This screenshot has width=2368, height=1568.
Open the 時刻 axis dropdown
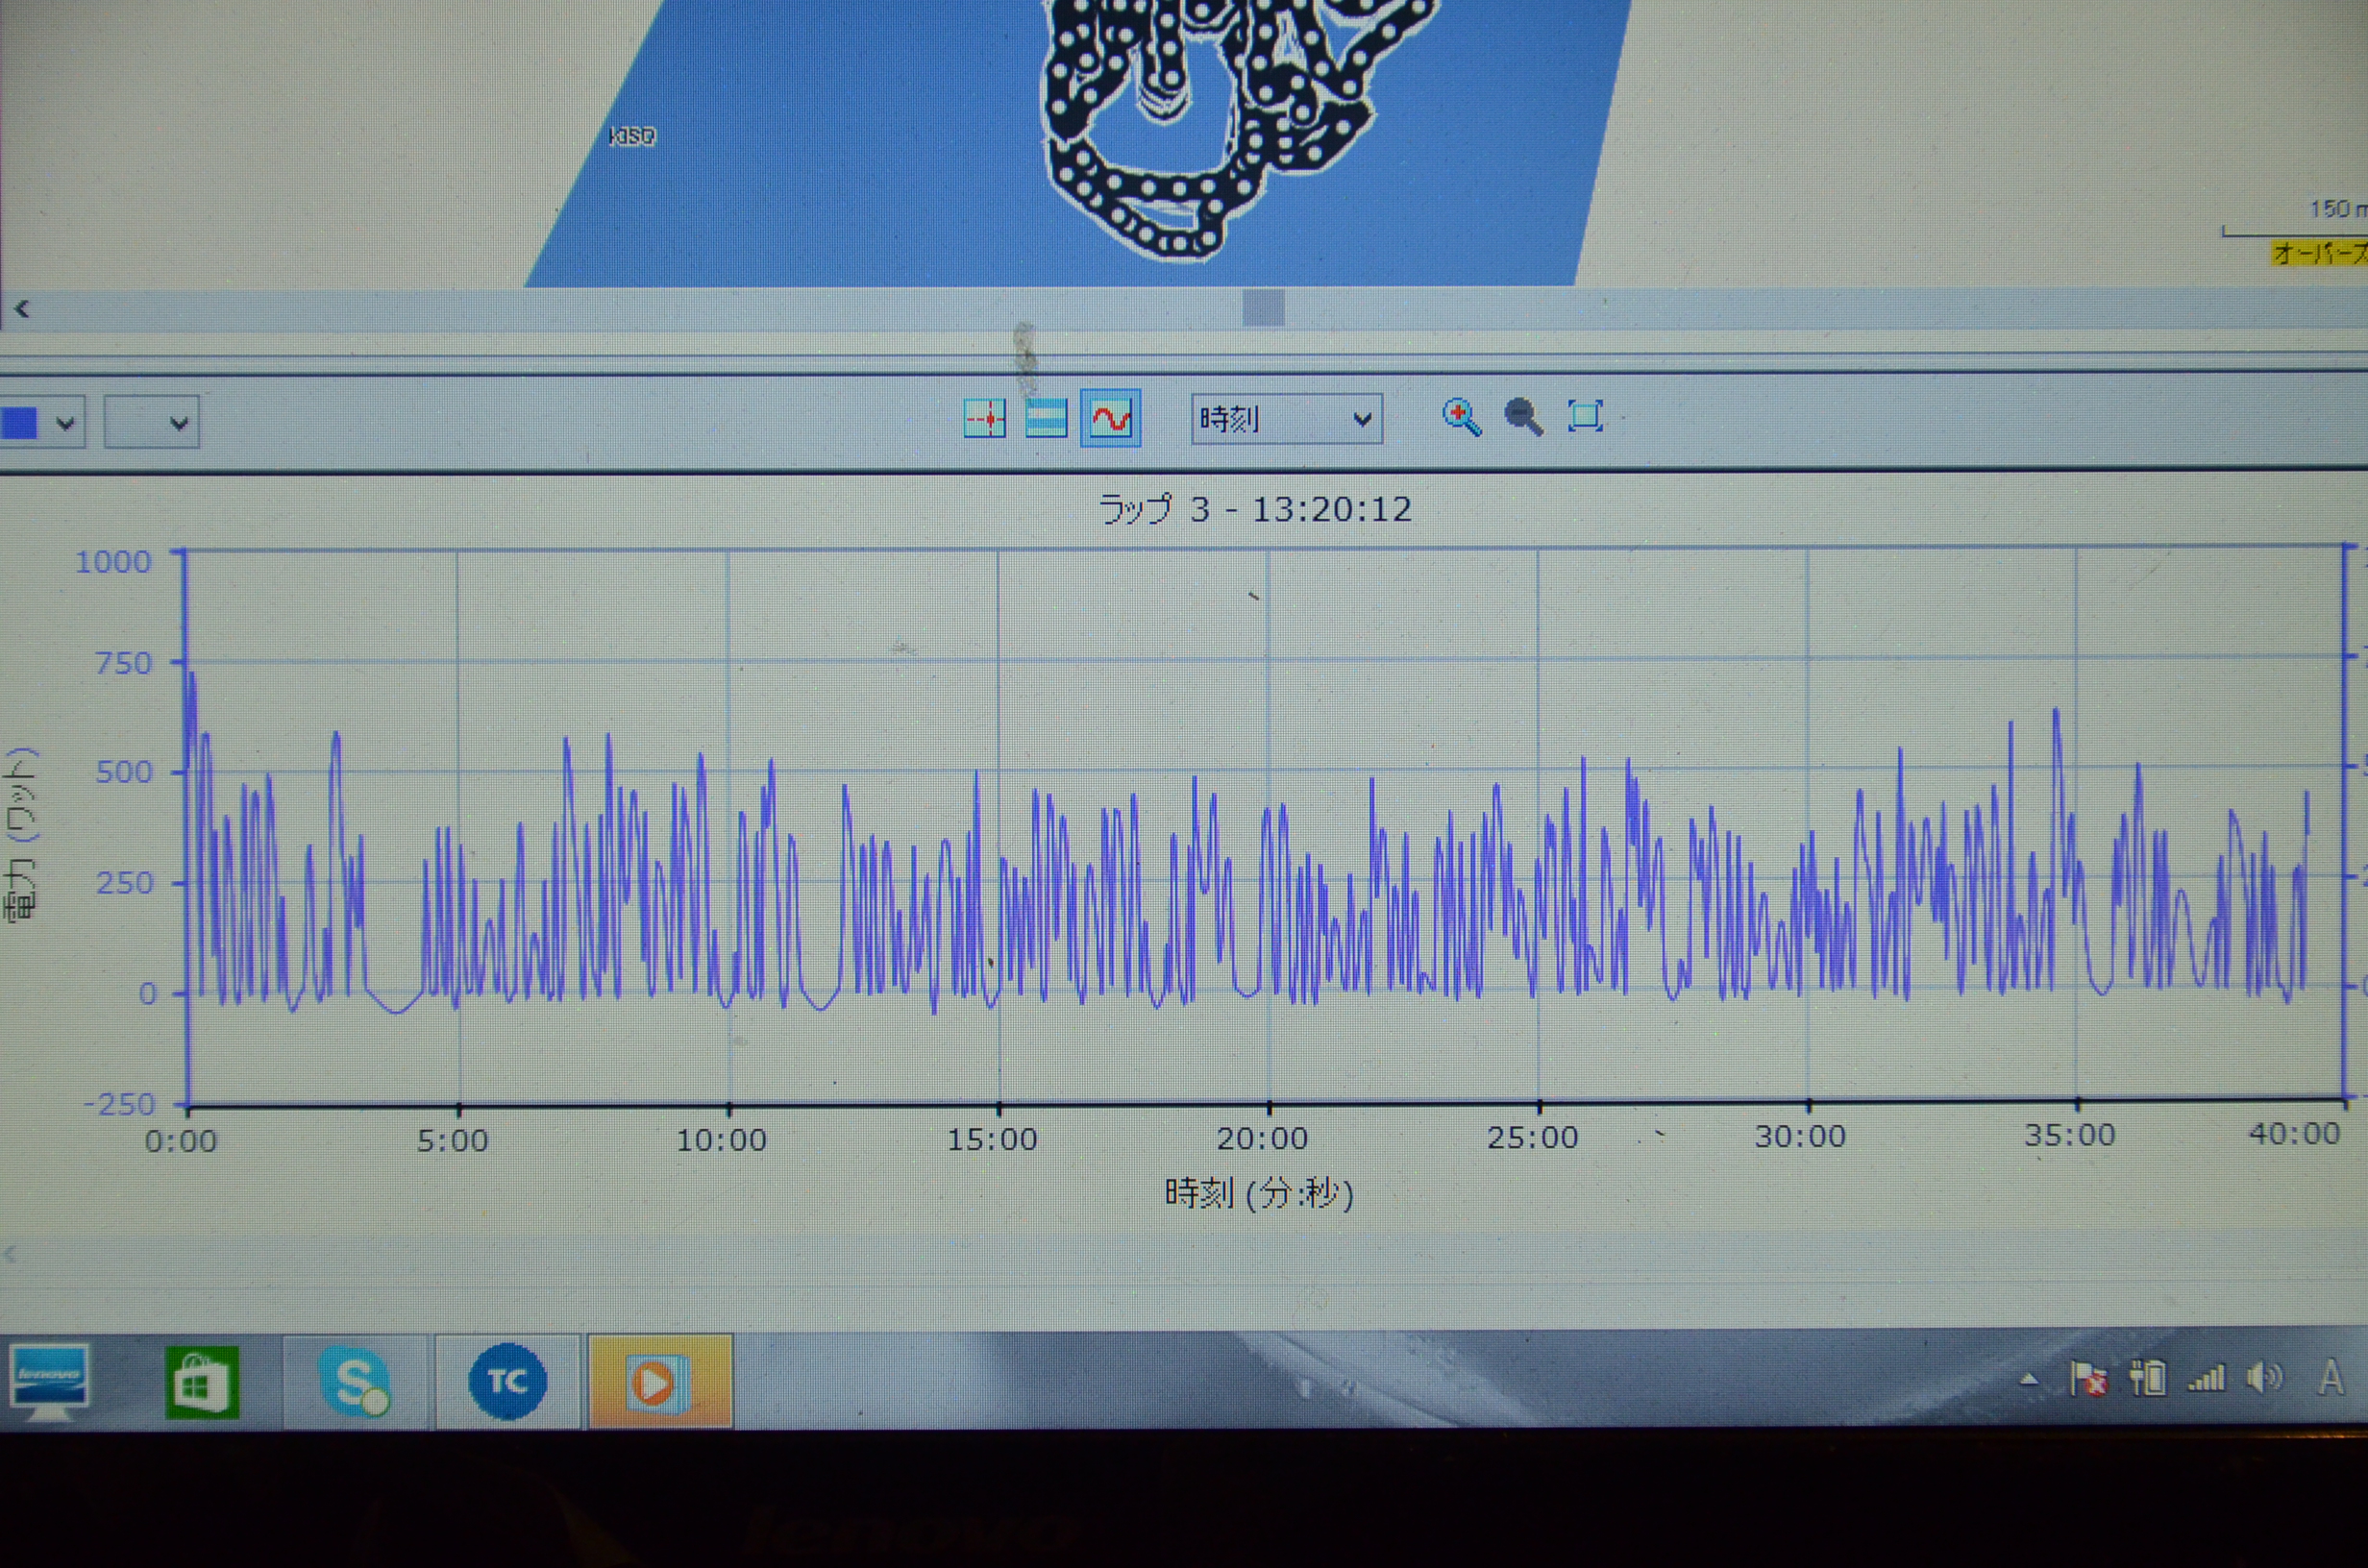pos(1287,419)
